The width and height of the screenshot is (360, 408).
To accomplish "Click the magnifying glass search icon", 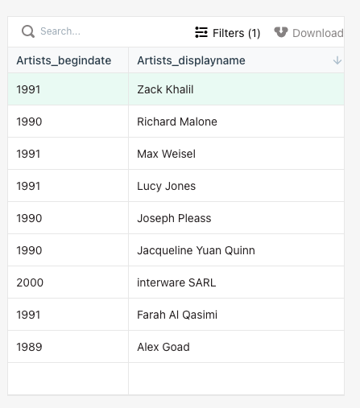I will 28,31.
